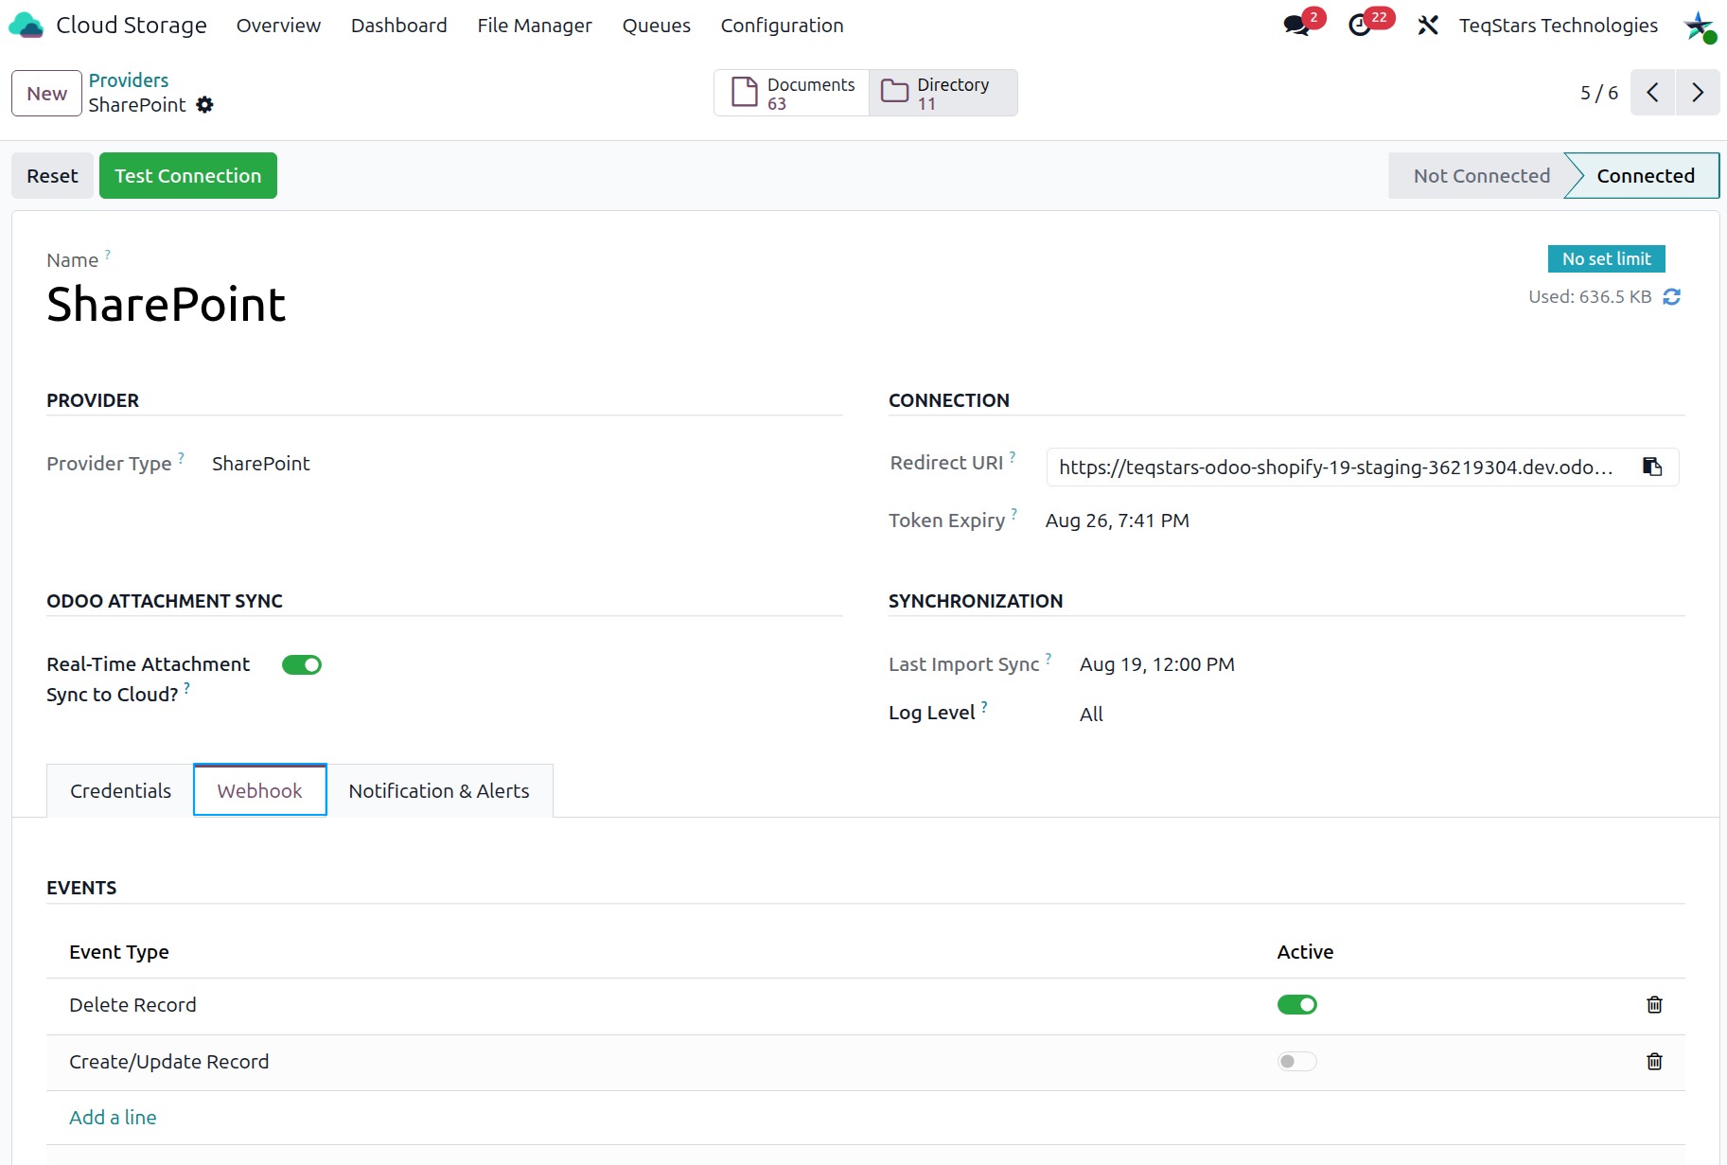Screen dimensions: 1727x1165
Task: Delete the Delete Record event row
Action: coord(1654,1005)
